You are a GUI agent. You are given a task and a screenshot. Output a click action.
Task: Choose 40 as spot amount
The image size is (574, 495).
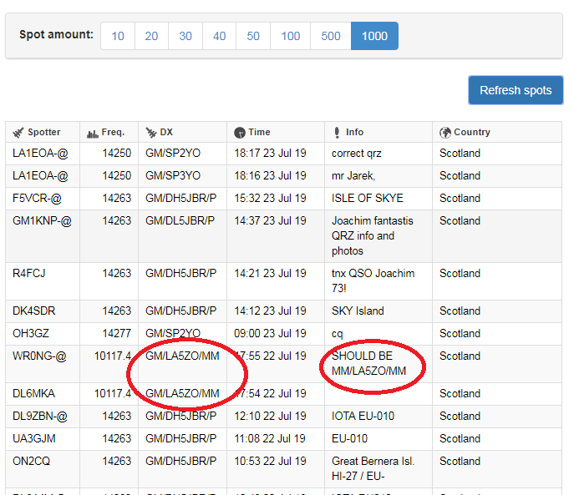tap(219, 36)
